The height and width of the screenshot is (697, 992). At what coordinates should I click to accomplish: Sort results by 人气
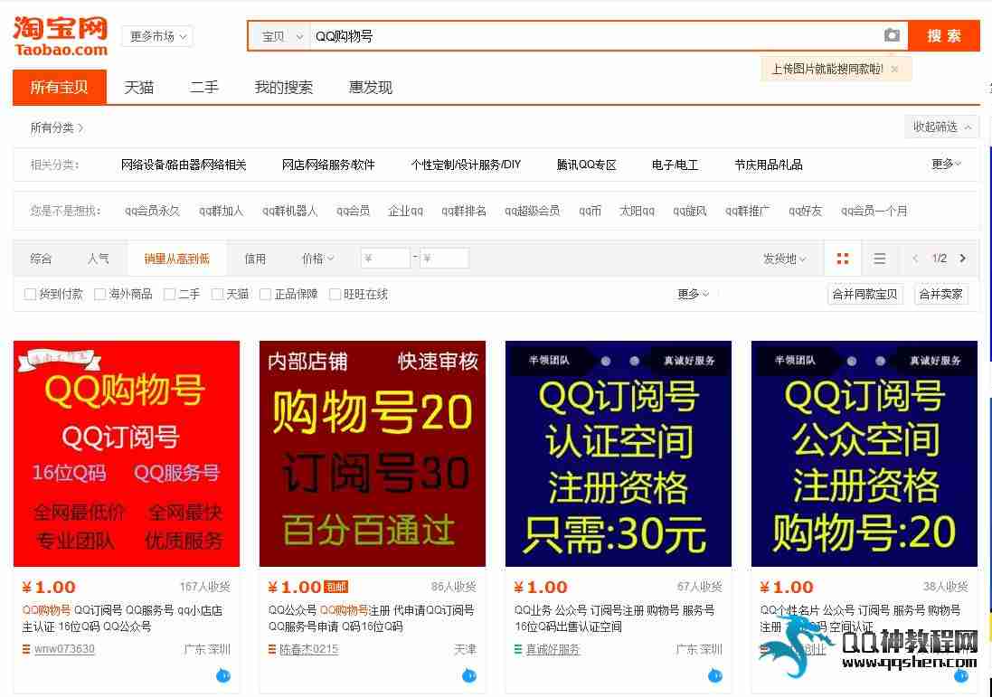[98, 258]
